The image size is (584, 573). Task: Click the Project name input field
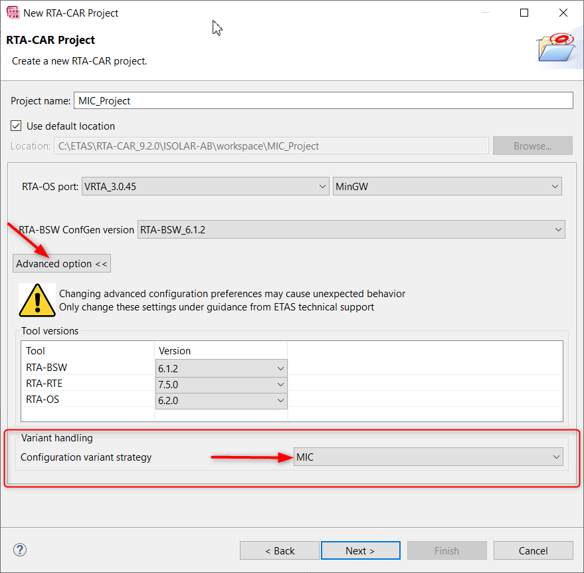click(x=324, y=100)
